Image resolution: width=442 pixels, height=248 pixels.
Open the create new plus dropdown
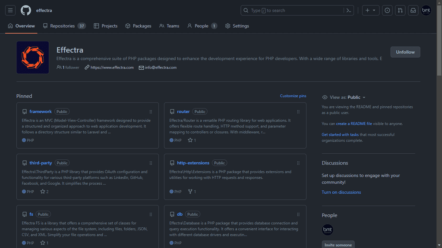[370, 10]
